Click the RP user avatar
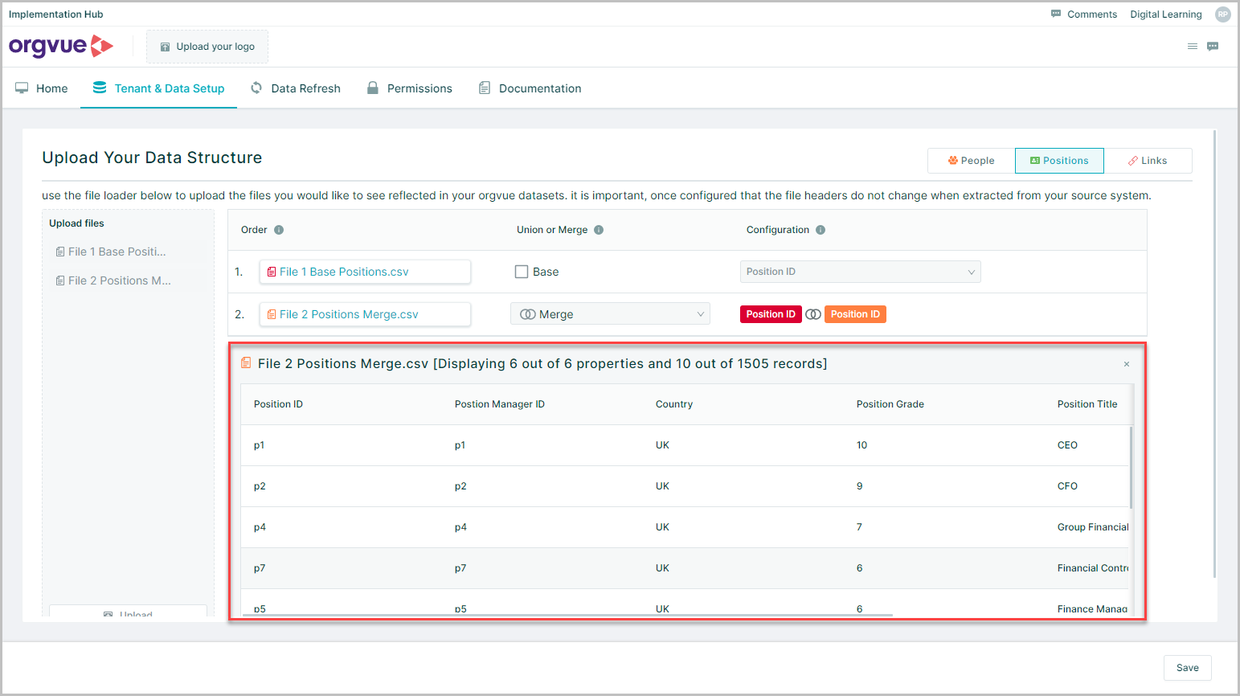The width and height of the screenshot is (1240, 696). click(1222, 14)
